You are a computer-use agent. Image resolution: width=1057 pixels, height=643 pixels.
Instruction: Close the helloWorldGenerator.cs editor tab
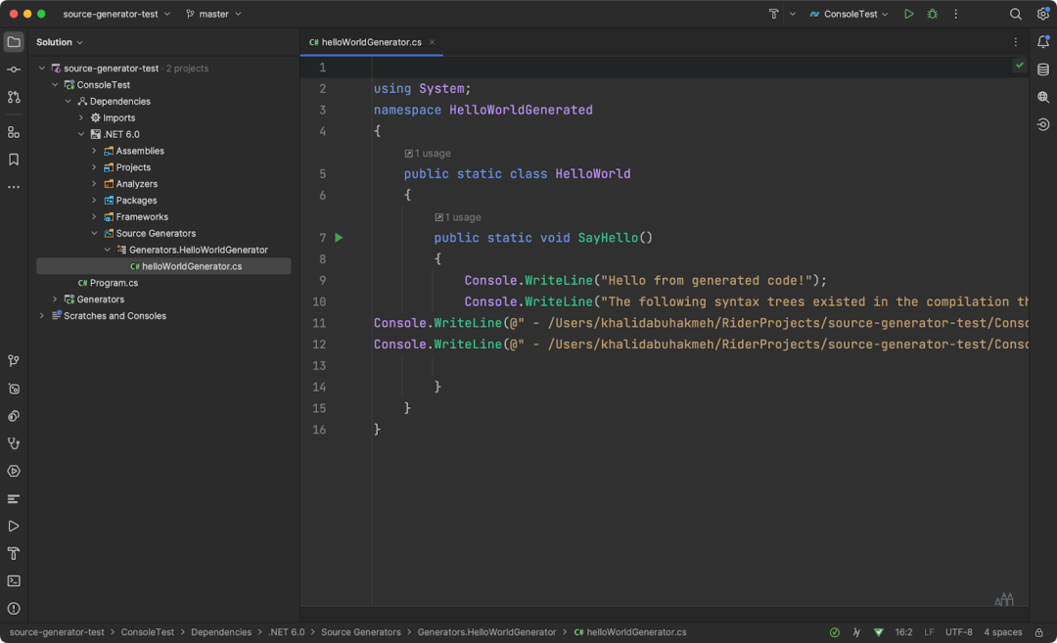pos(433,42)
